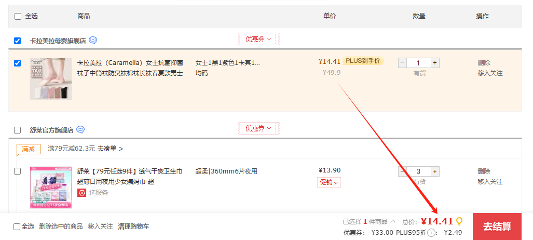Move Caramella socks to 移入关注
This screenshot has height=240, width=533.
(x=490, y=73)
